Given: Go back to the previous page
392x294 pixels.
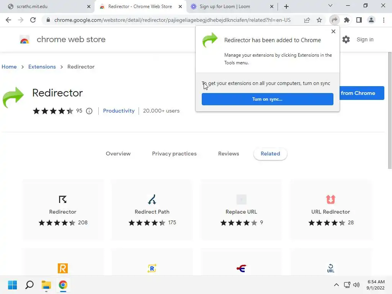Looking at the screenshot, I should pyautogui.click(x=8, y=20).
